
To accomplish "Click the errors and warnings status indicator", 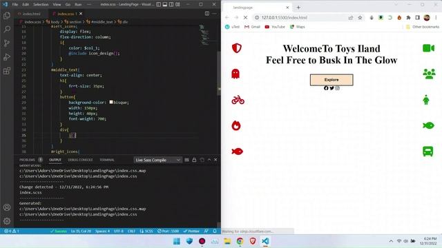I will (x=12, y=231).
